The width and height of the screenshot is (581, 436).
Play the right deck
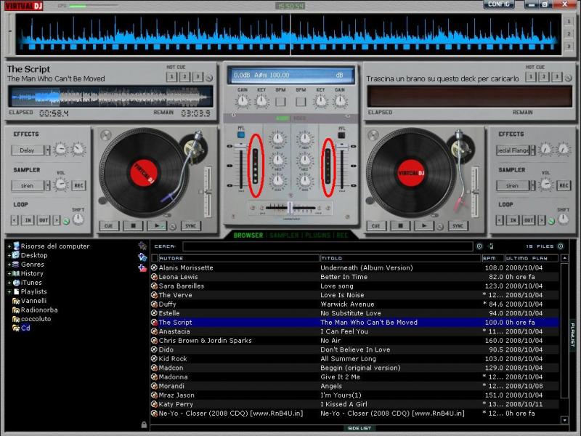coord(424,226)
